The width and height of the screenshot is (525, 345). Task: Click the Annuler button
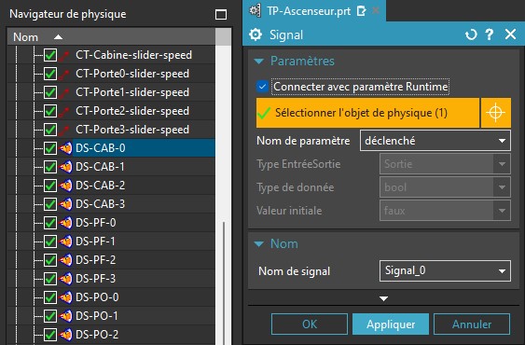click(472, 324)
